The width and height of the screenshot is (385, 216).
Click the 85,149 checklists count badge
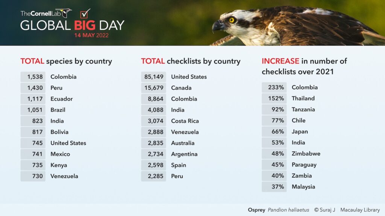pyautogui.click(x=153, y=77)
